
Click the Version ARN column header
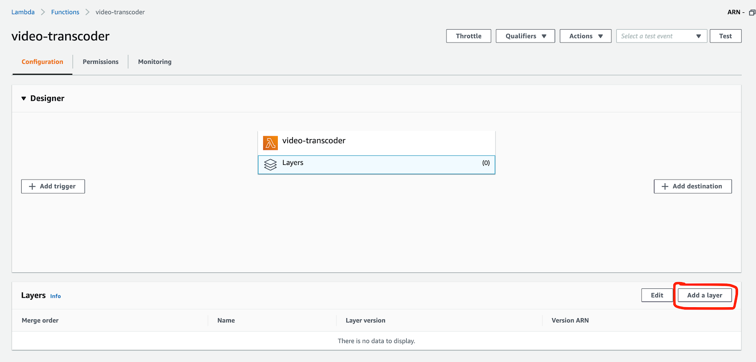click(570, 320)
